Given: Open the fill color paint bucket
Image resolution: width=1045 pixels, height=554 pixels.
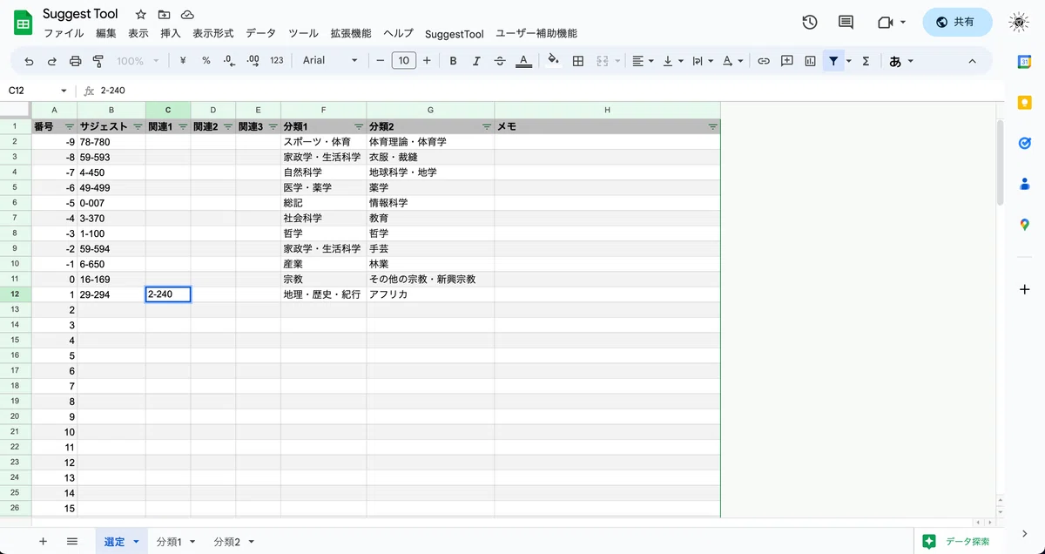Looking at the screenshot, I should (x=553, y=61).
